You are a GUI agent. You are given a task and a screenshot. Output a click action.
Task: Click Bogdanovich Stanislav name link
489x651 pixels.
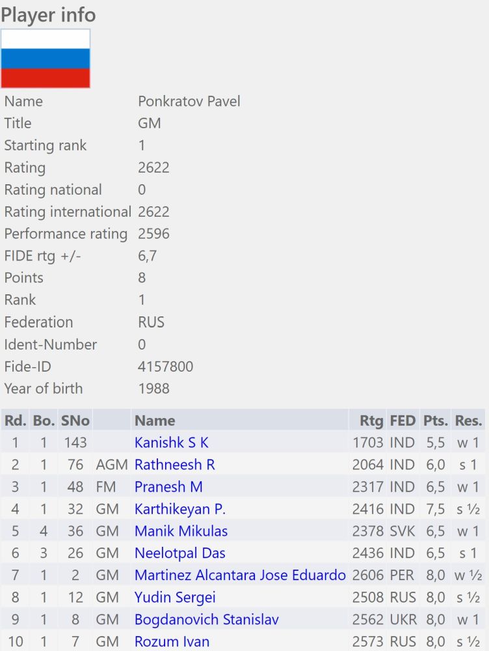point(206,620)
